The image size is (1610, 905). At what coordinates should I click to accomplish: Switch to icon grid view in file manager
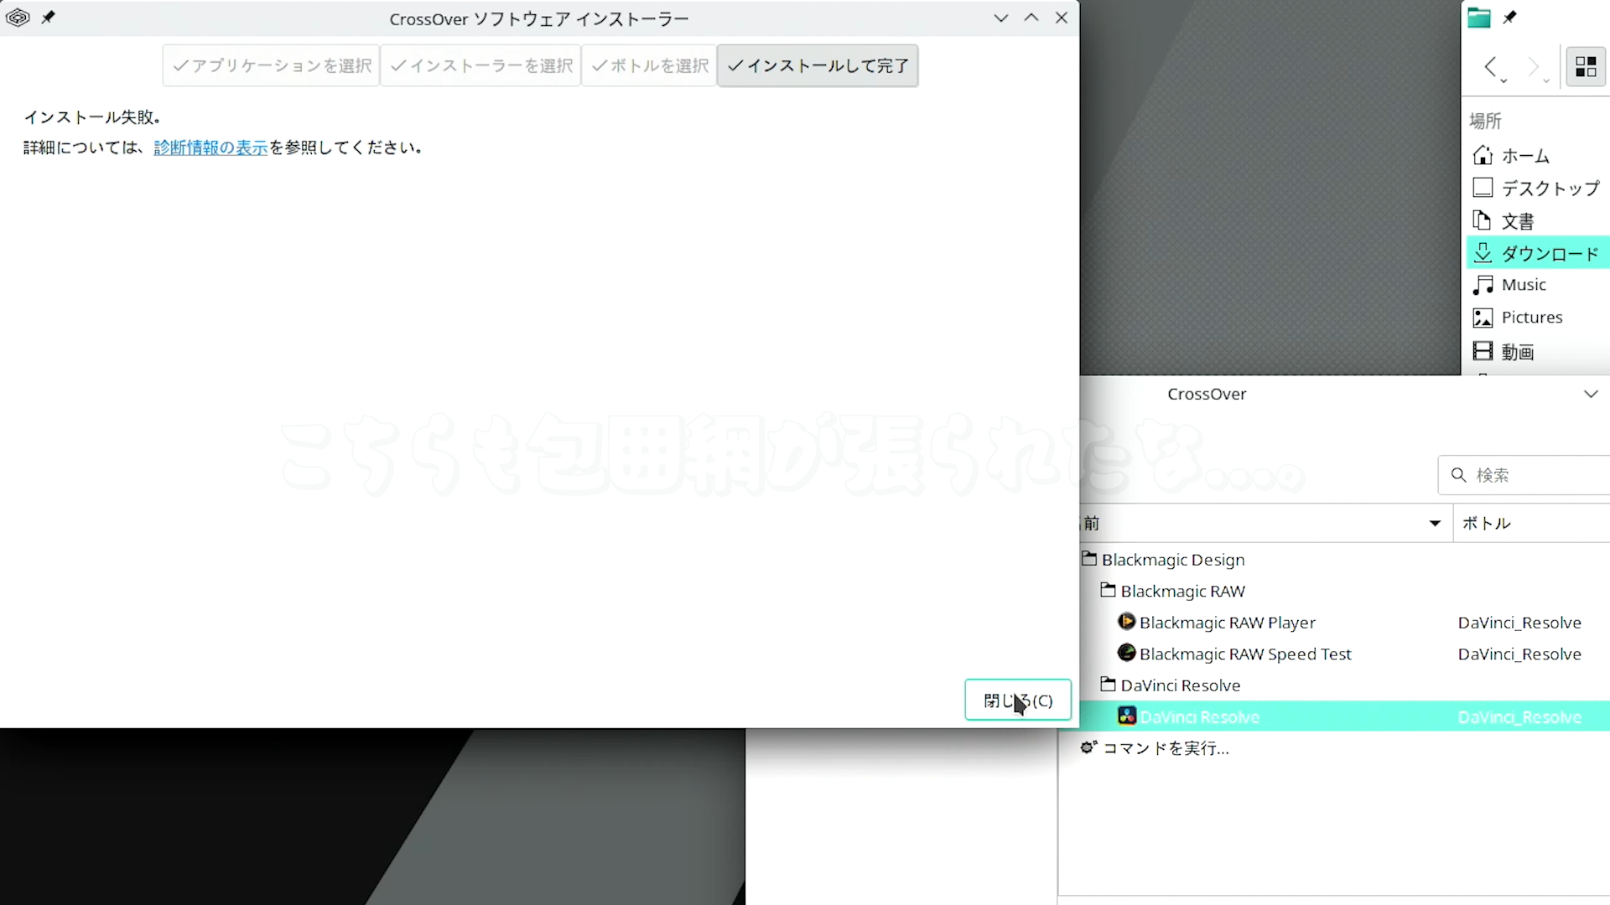click(x=1586, y=67)
